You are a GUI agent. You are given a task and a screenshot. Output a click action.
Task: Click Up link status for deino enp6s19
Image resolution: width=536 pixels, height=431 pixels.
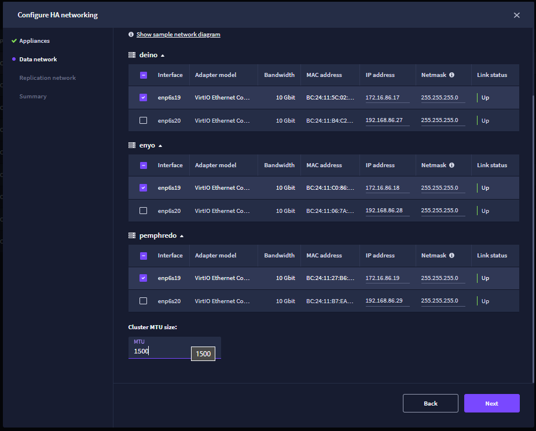485,97
